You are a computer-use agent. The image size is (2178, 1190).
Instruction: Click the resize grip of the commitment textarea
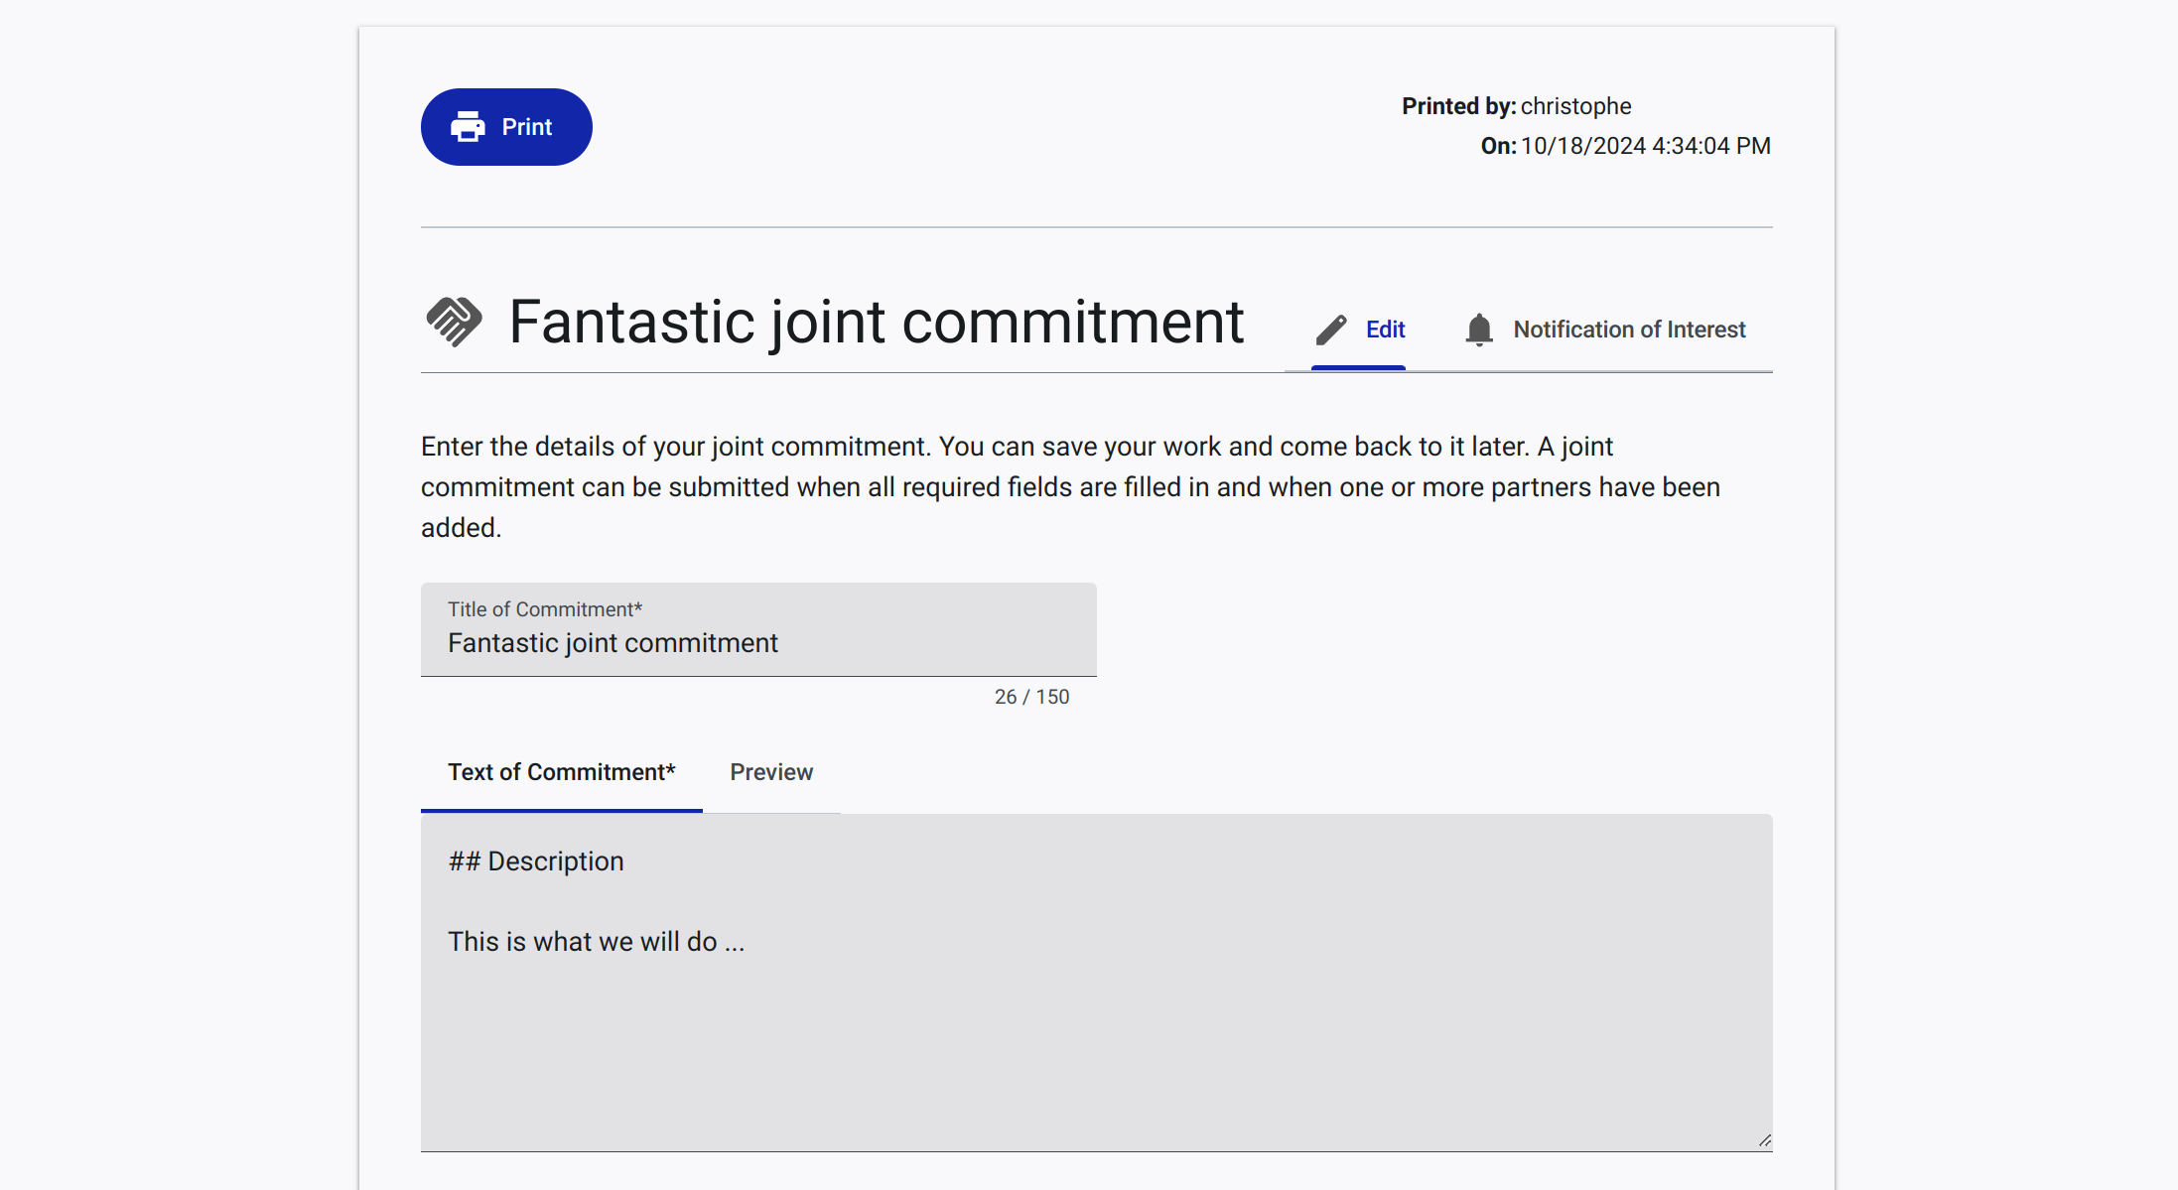tap(1764, 1141)
